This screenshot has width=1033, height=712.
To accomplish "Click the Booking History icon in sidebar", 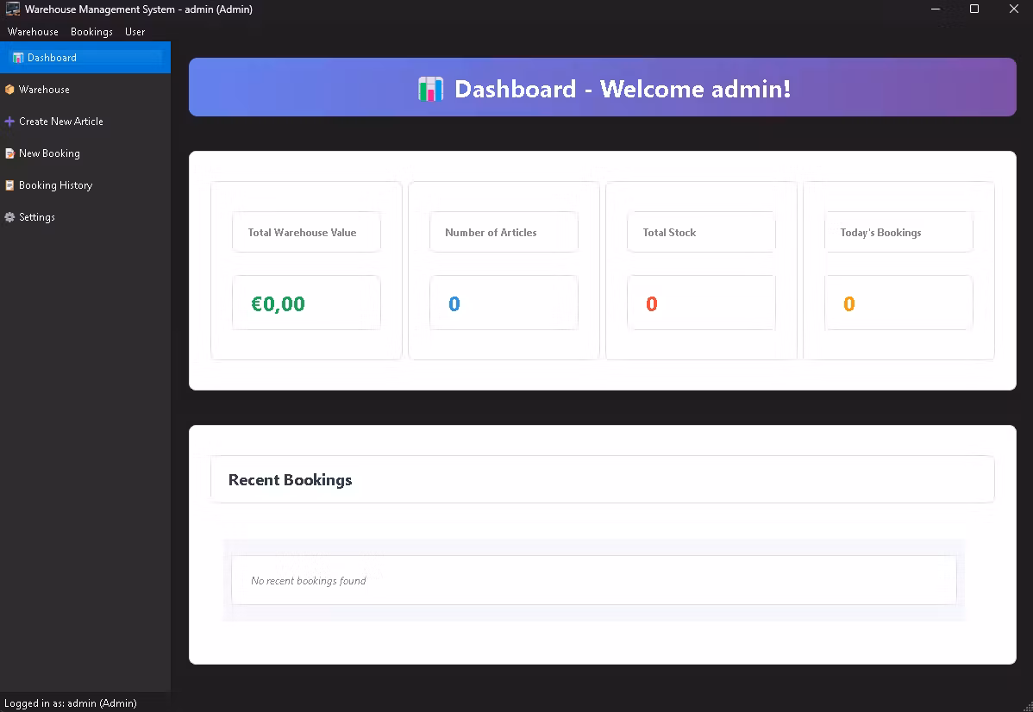I will click(9, 185).
